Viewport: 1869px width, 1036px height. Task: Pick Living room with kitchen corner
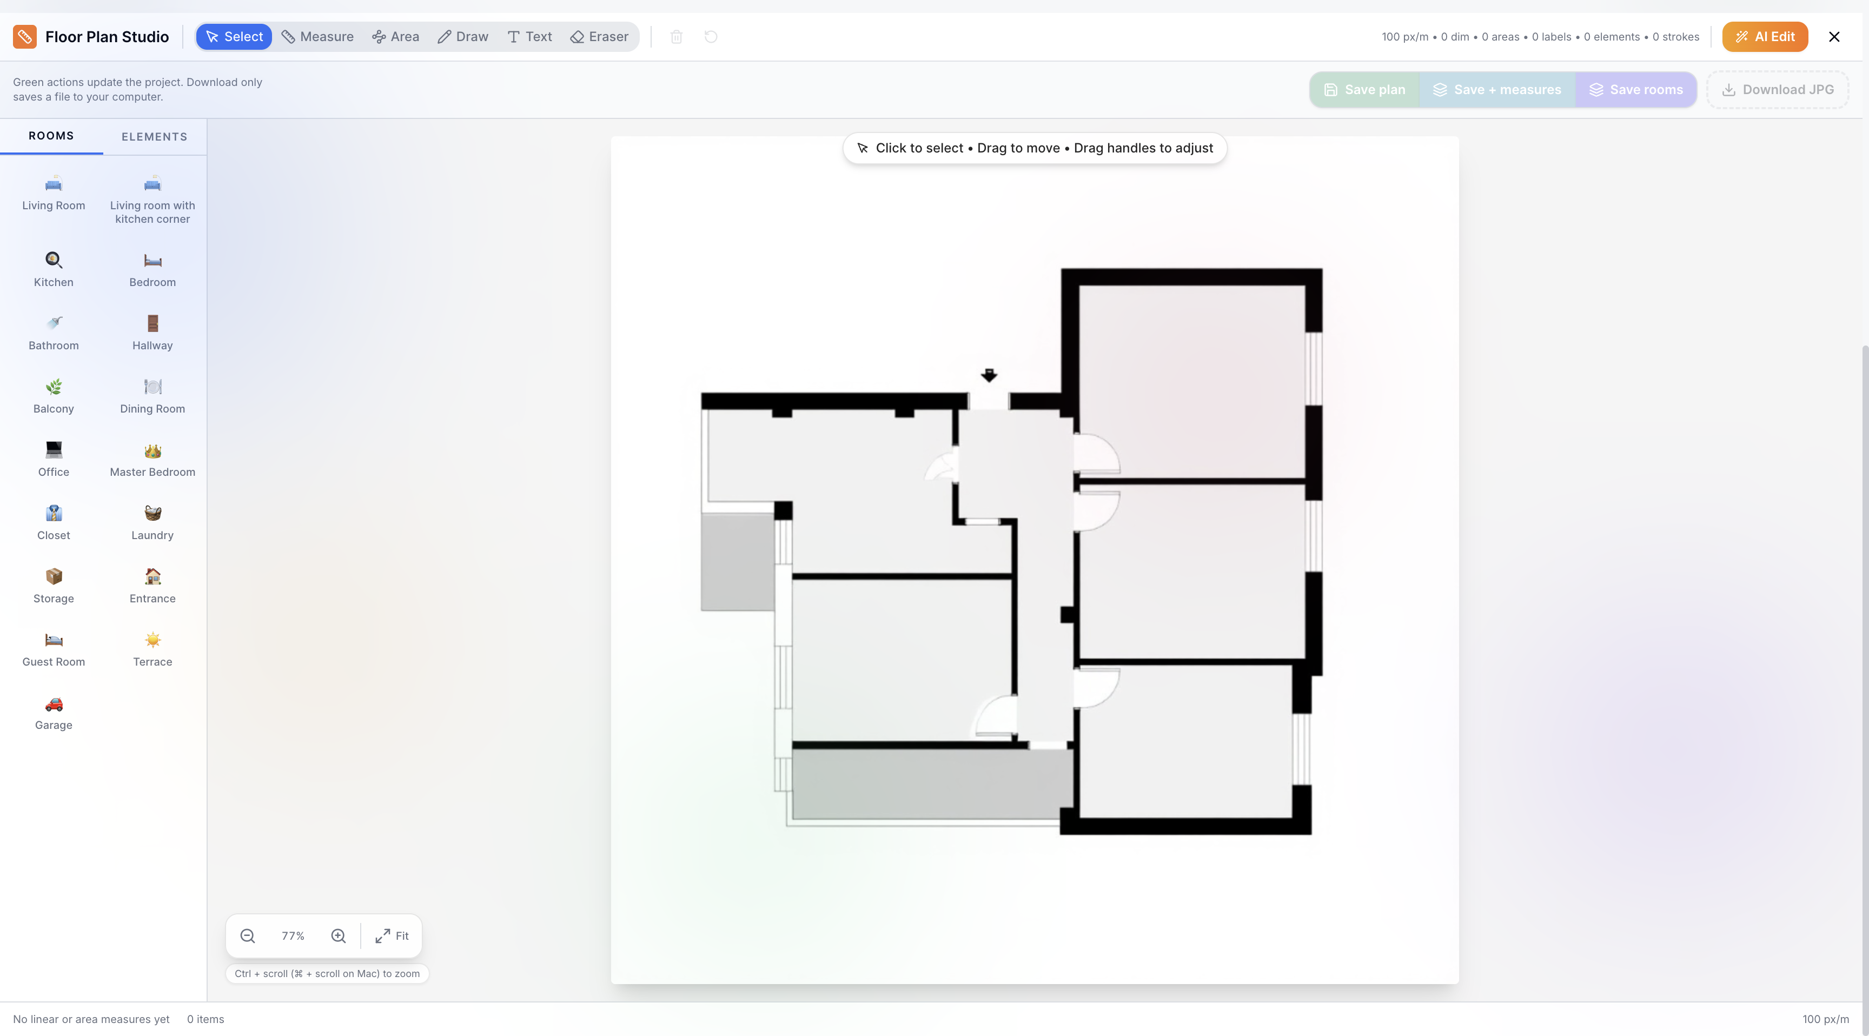[153, 200]
